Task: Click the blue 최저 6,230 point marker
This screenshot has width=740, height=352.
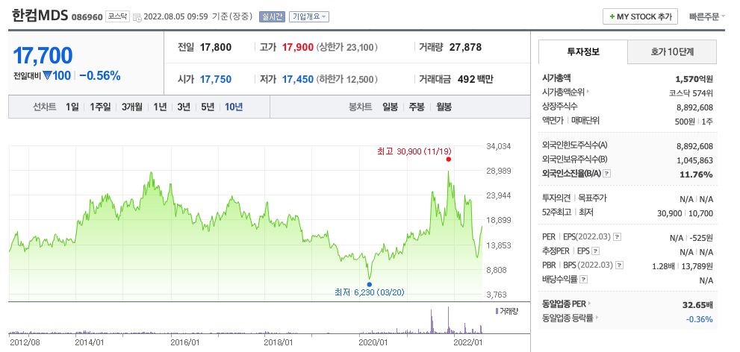Action: (x=369, y=284)
